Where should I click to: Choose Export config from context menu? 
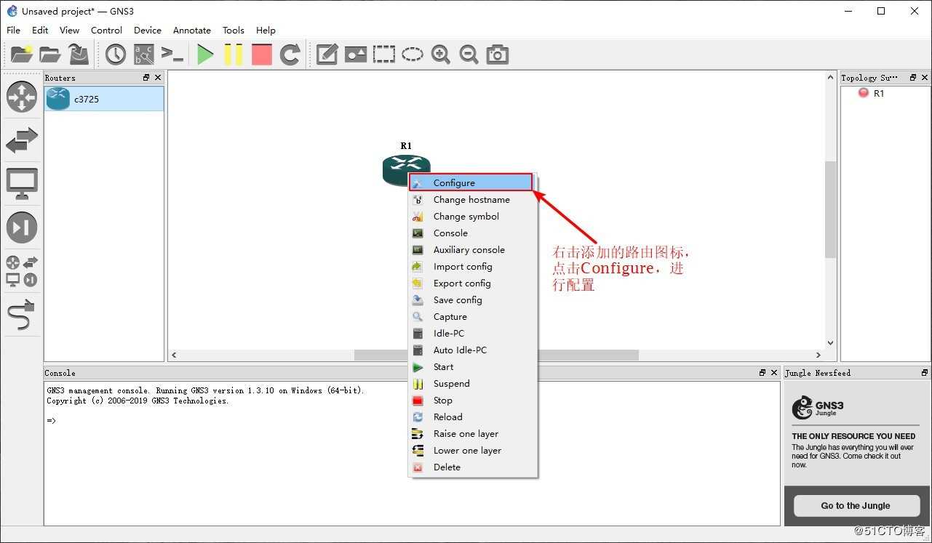tap(471, 283)
